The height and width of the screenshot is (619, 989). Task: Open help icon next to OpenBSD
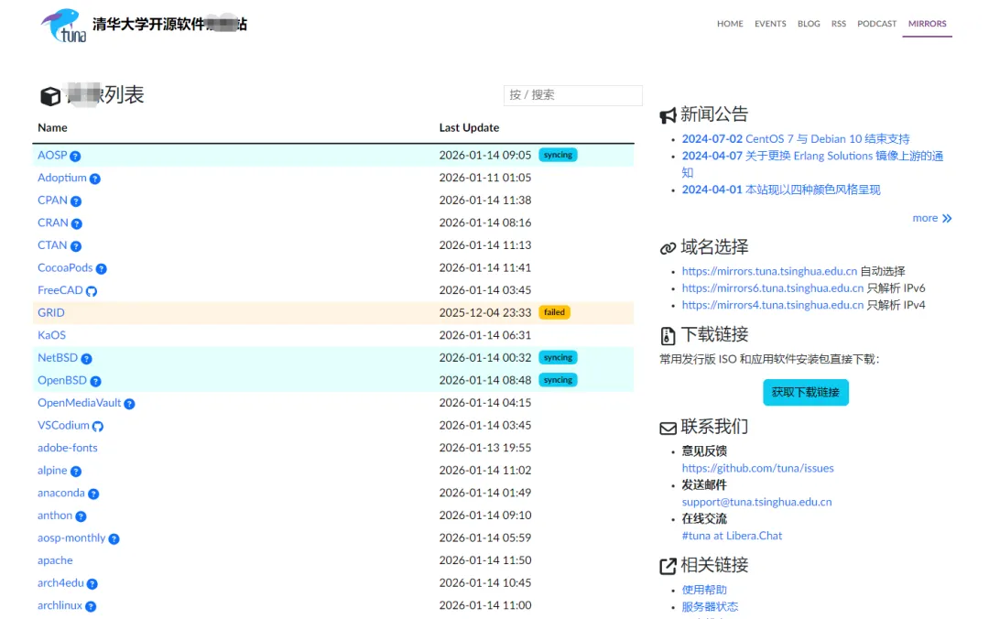95,381
